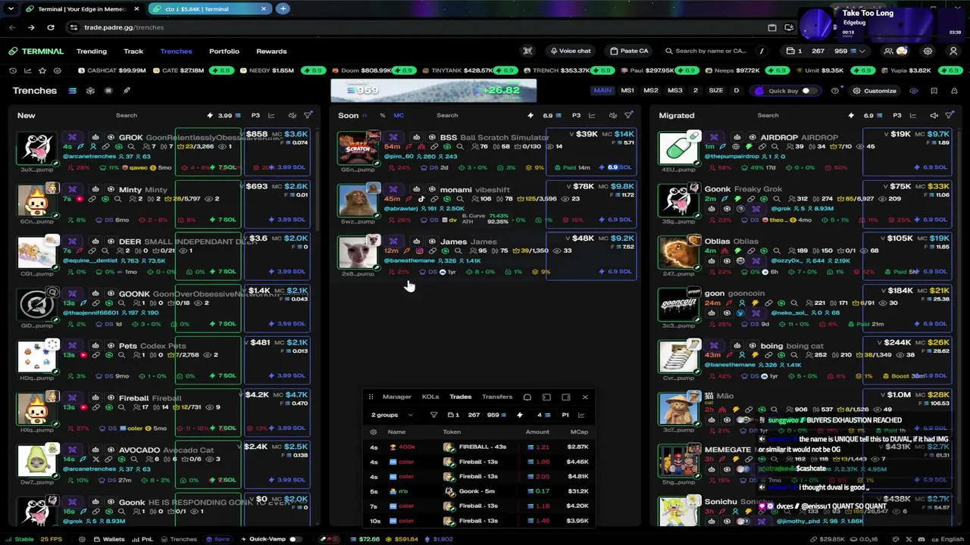The image size is (970, 545).
Task: Click the Voice chat button
Action: (x=570, y=51)
